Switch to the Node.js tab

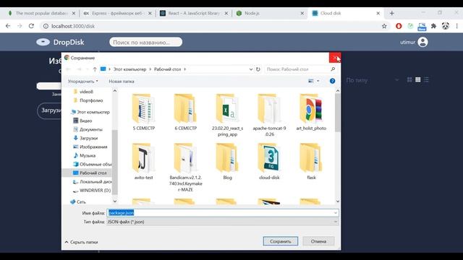[x=270, y=13]
